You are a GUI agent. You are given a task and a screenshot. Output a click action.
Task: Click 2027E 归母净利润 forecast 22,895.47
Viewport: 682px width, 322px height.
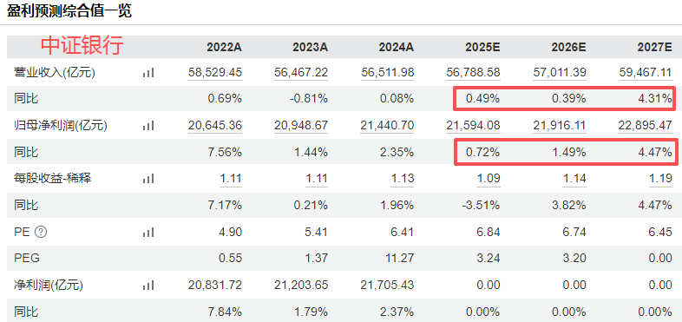[x=646, y=126]
